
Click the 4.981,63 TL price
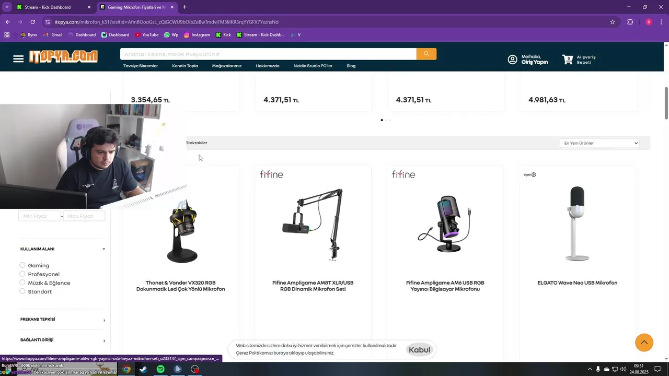point(547,100)
